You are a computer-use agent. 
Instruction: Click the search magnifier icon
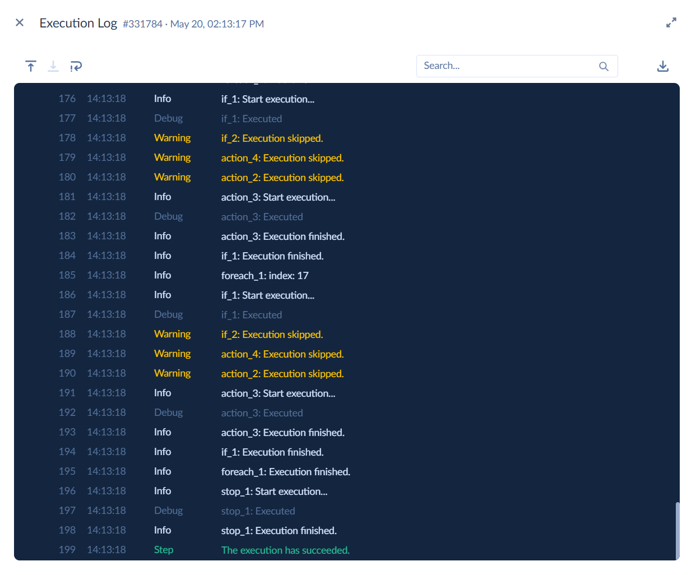point(604,66)
